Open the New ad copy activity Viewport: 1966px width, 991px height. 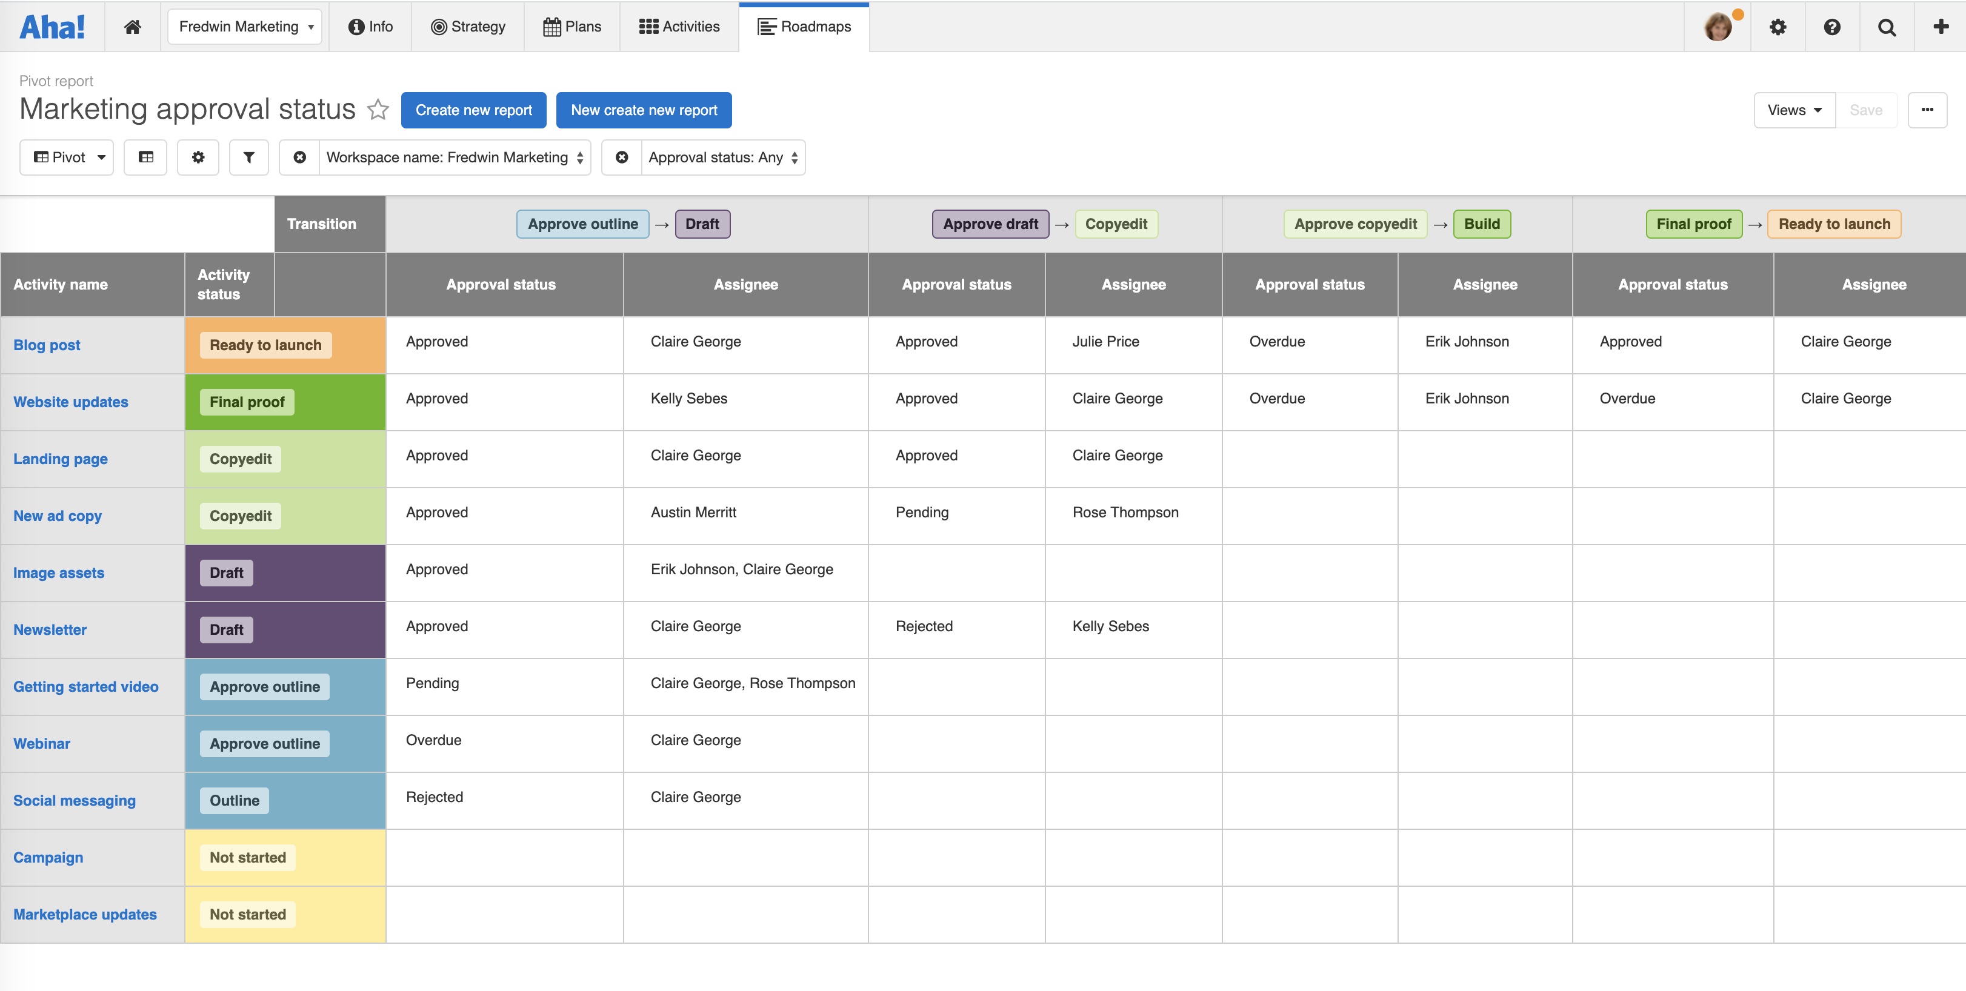(57, 515)
